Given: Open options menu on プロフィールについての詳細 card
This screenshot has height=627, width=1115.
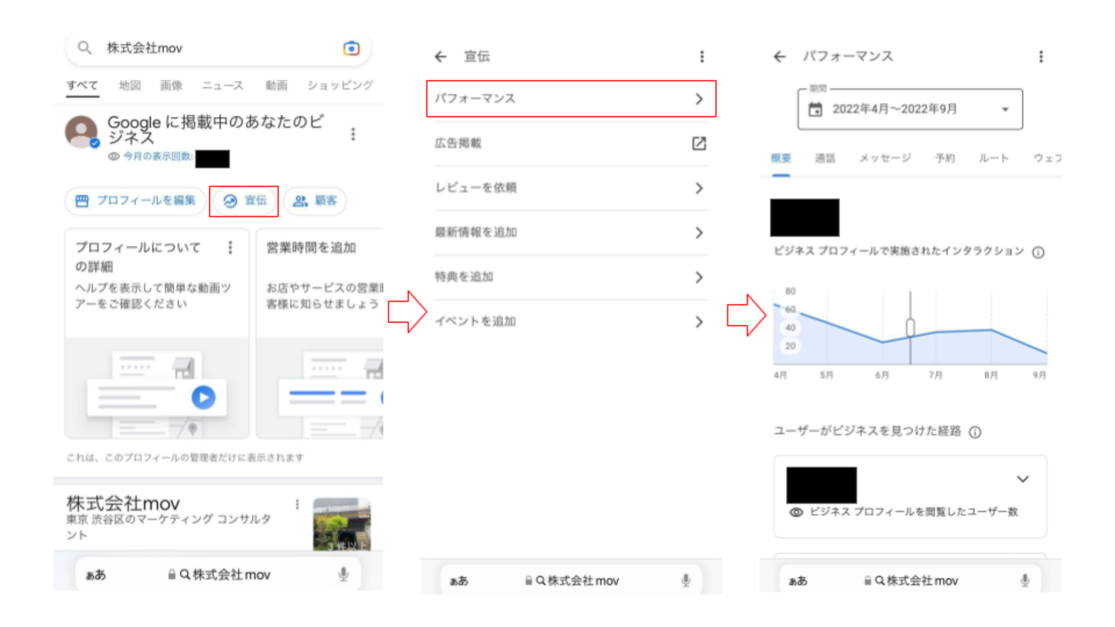Looking at the screenshot, I should 230,247.
